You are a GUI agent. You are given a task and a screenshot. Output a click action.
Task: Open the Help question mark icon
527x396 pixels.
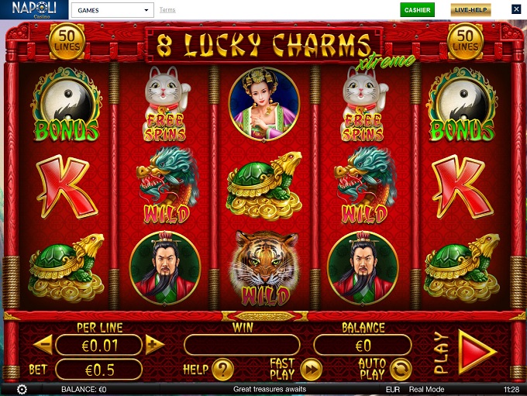click(222, 370)
